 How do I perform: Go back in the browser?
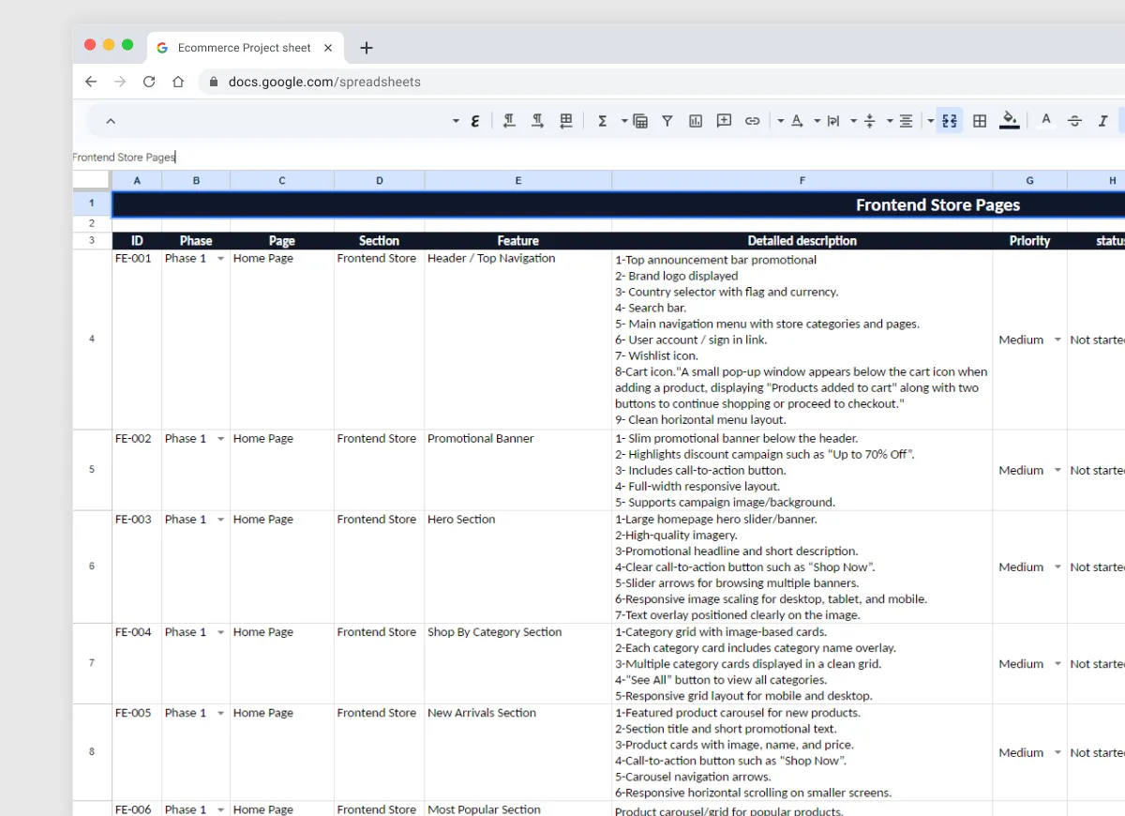91,82
